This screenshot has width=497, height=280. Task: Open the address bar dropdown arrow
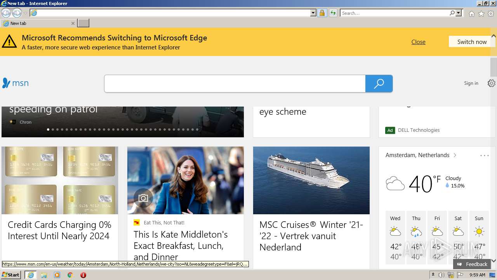[313, 13]
